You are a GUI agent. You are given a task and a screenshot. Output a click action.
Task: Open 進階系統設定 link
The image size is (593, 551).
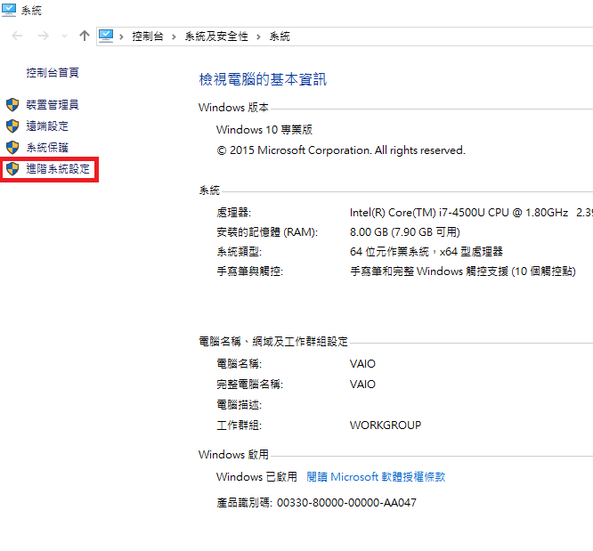click(x=58, y=168)
